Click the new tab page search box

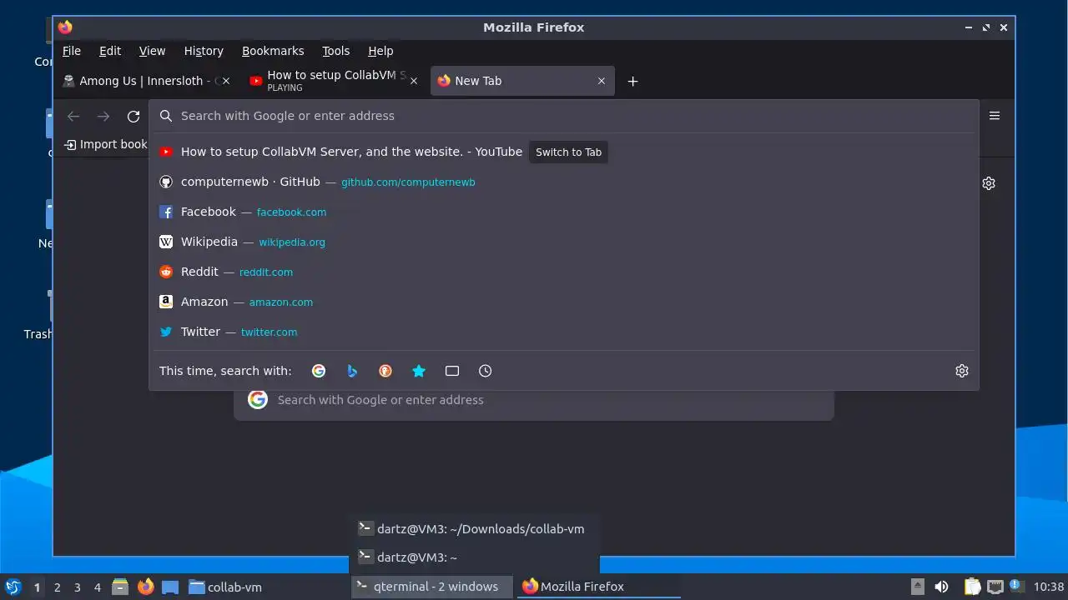(x=534, y=400)
